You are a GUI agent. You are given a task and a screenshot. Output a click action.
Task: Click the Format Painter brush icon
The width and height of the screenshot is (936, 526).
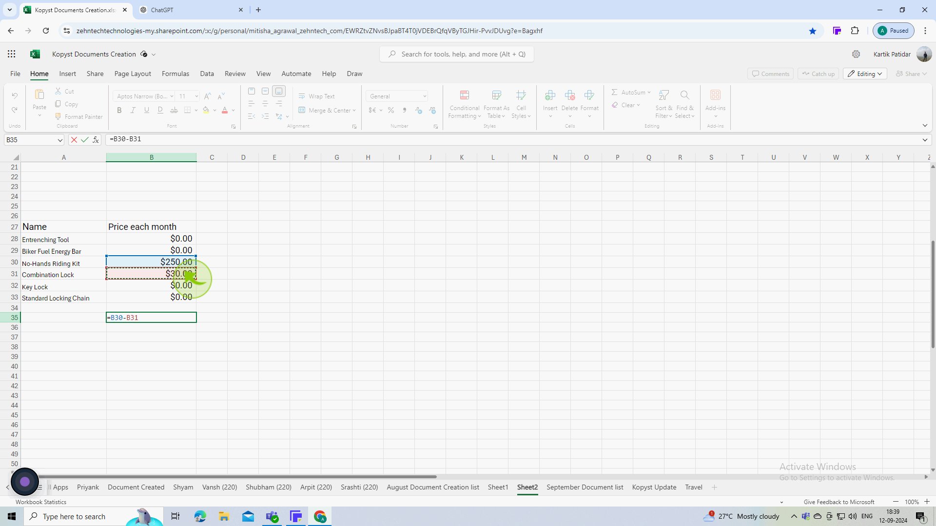click(58, 116)
